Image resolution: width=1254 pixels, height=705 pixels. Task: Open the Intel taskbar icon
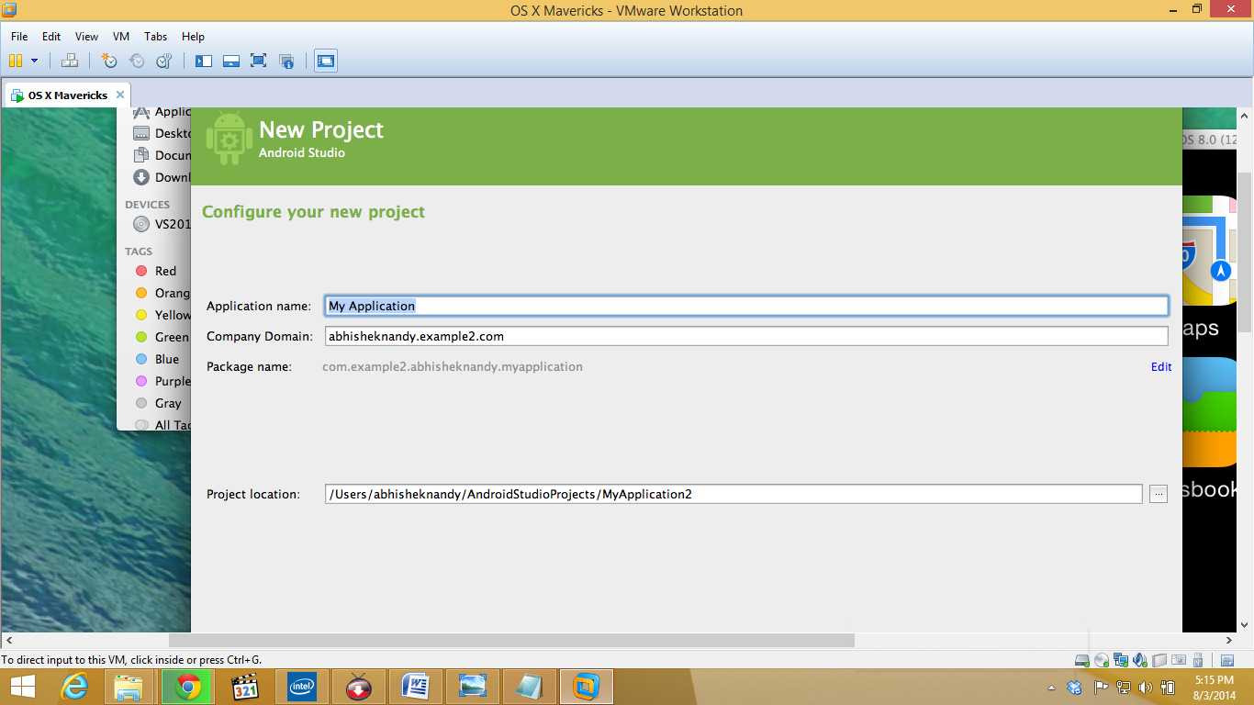[x=301, y=687]
